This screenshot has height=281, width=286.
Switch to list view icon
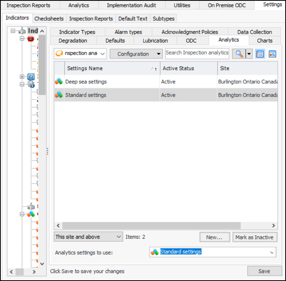(260, 54)
